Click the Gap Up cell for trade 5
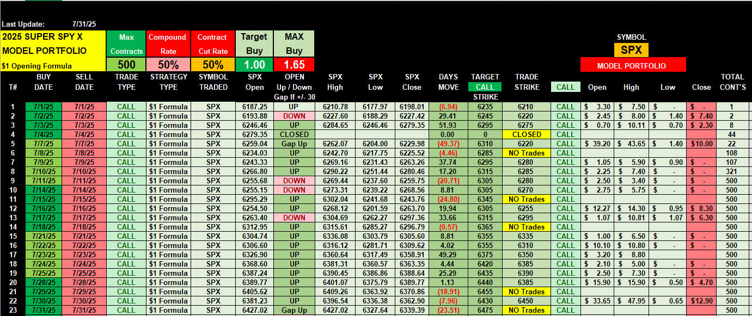 pyautogui.click(x=294, y=144)
